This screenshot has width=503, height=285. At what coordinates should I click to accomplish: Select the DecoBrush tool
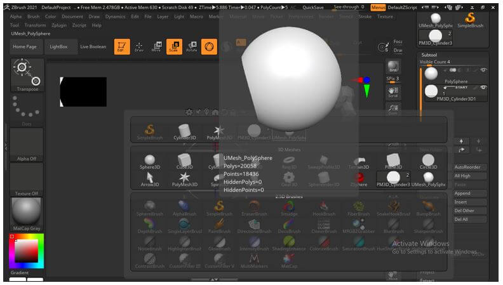[289, 226]
